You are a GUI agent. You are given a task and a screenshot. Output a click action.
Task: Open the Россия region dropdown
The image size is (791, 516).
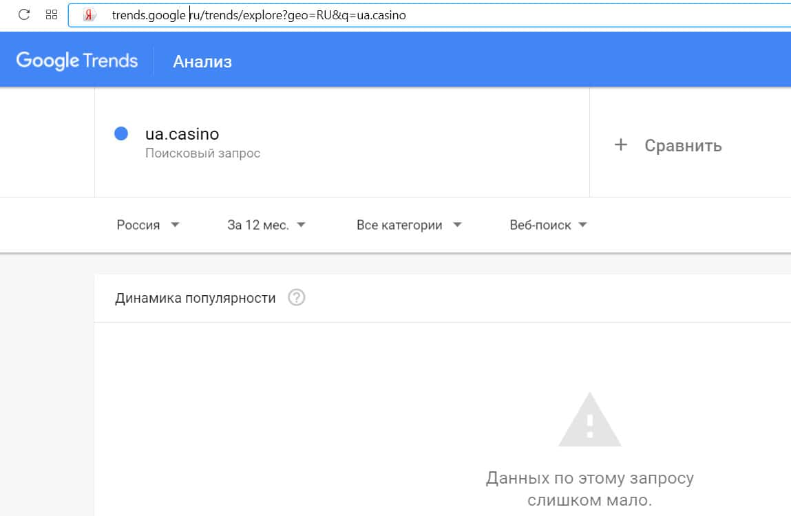pyautogui.click(x=147, y=225)
